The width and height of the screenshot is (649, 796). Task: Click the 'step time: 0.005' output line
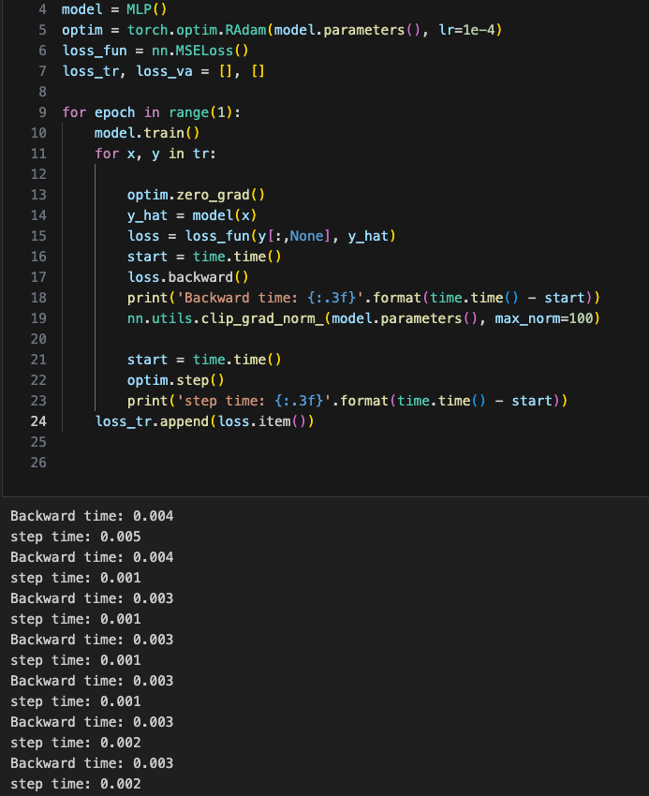tap(76, 537)
